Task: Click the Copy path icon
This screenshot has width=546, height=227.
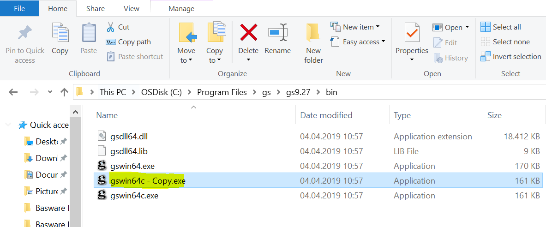Action: (111, 42)
